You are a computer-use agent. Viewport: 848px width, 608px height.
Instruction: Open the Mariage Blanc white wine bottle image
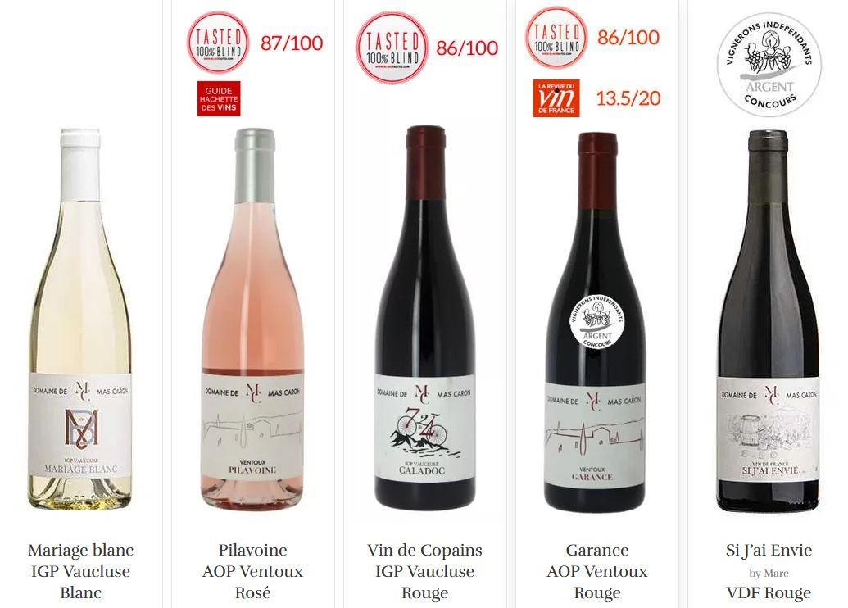[80, 319]
